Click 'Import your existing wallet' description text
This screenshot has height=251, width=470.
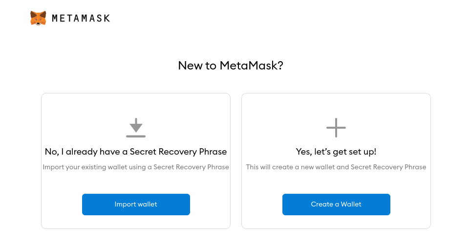(136, 167)
